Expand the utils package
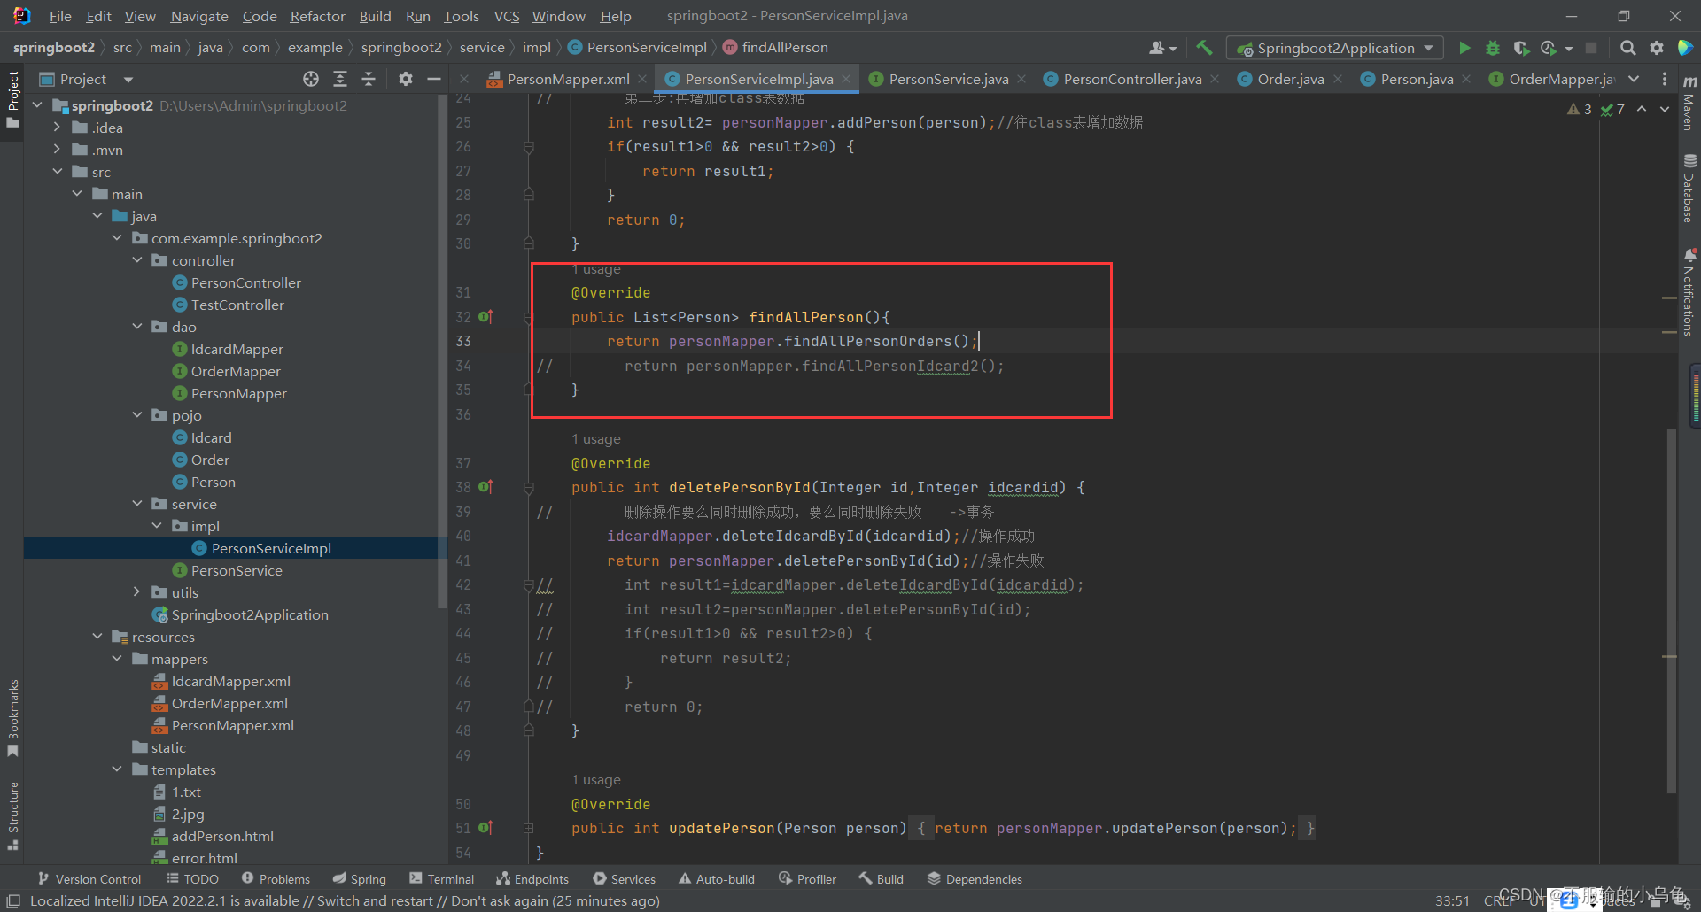1701x912 pixels. click(x=136, y=592)
